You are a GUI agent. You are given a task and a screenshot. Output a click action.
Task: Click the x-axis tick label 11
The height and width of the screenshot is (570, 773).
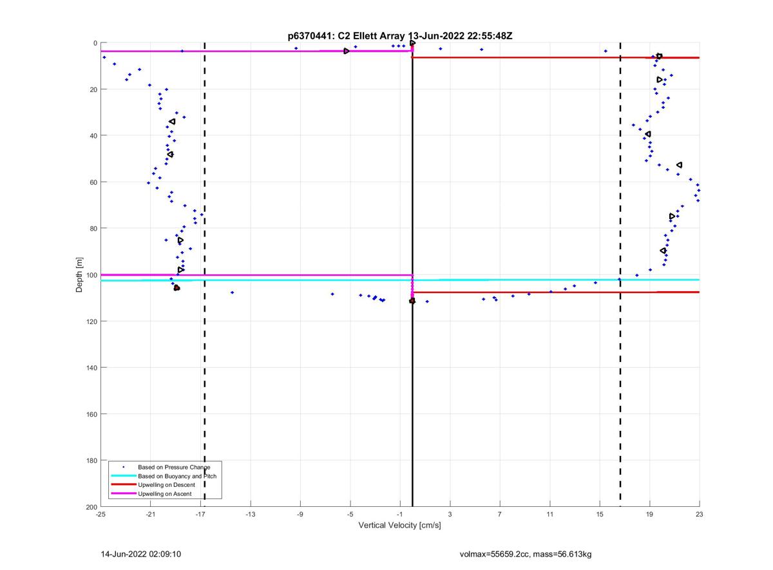[549, 515]
